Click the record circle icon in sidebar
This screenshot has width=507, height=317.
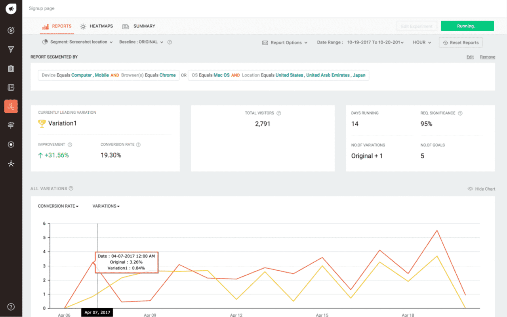11,145
